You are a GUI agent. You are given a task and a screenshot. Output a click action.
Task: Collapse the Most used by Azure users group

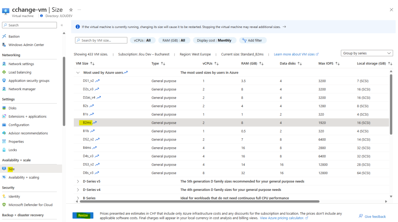pos(78,72)
